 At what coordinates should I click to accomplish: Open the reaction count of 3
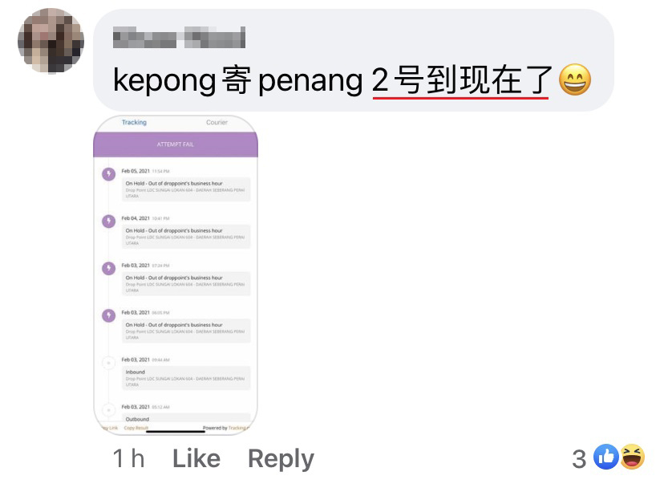pos(579,459)
